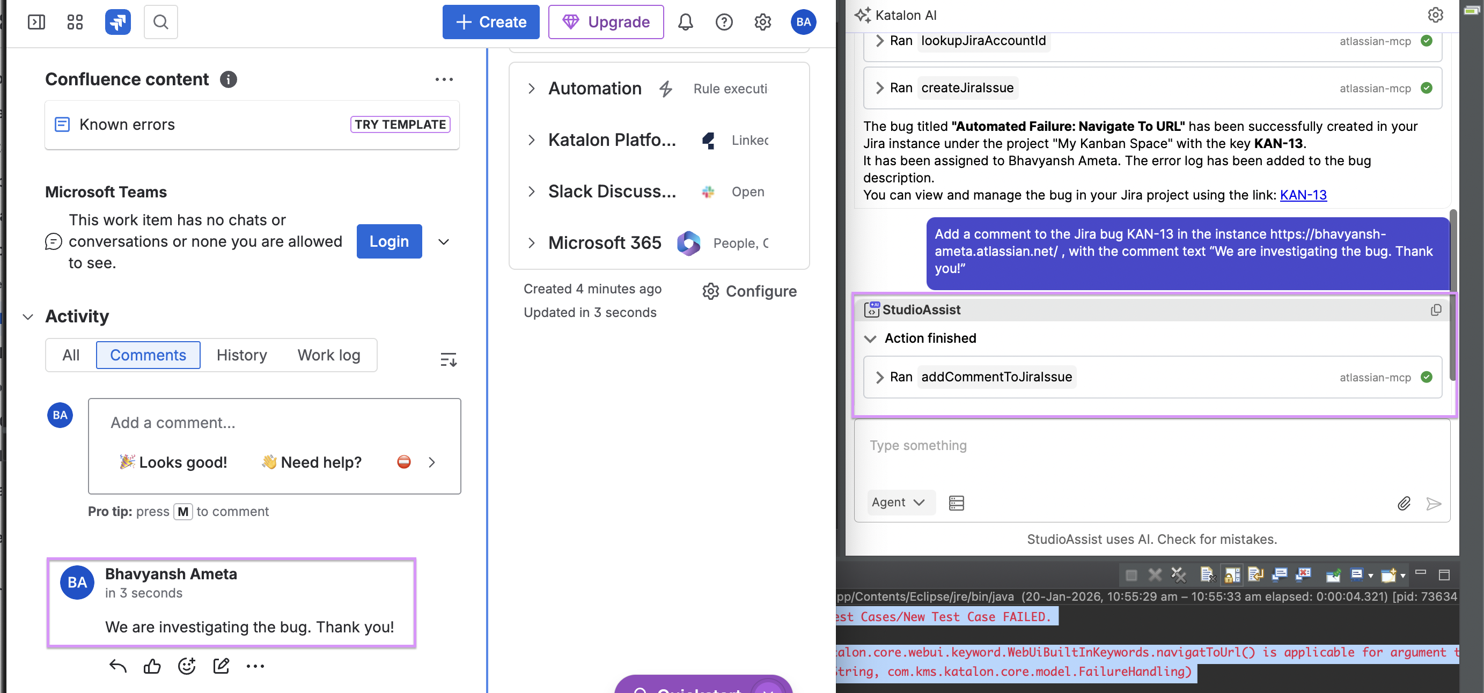
Task: Copy the StudioAssist response
Action: click(x=1436, y=309)
